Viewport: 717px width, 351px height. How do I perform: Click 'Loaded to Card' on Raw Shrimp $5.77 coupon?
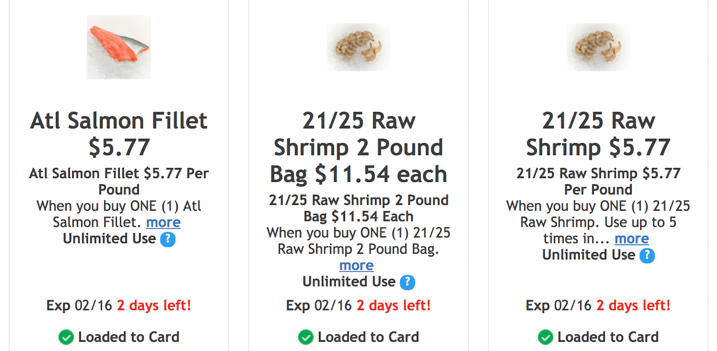(608, 337)
